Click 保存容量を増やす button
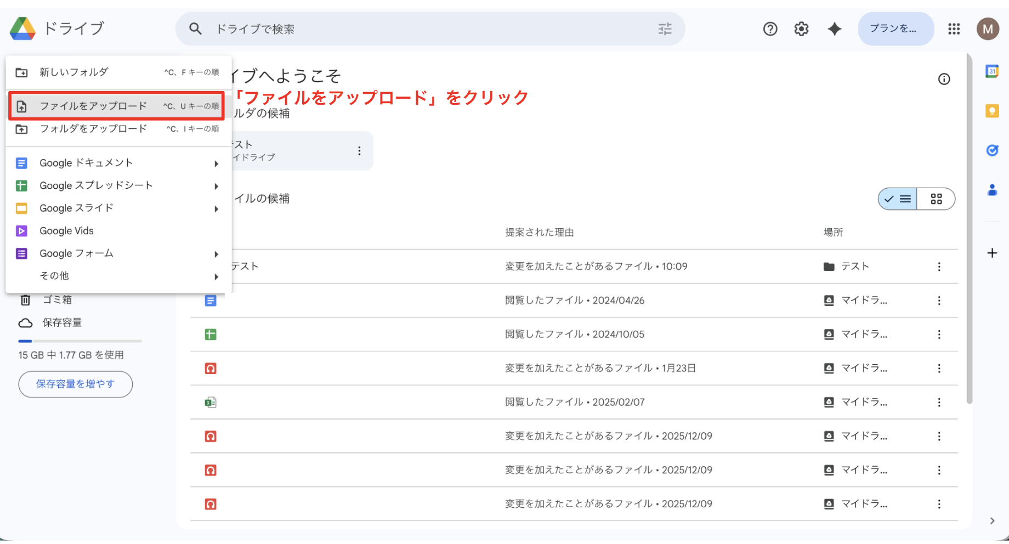1009x544 pixels. point(76,384)
